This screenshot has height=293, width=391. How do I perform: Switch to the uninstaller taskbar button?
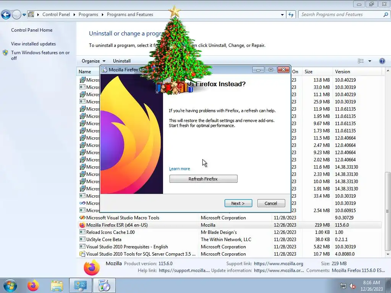pyautogui.click(x=104, y=285)
